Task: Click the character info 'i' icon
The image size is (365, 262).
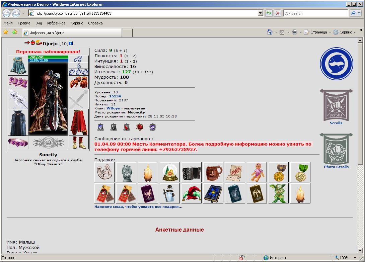Action: tap(71, 43)
